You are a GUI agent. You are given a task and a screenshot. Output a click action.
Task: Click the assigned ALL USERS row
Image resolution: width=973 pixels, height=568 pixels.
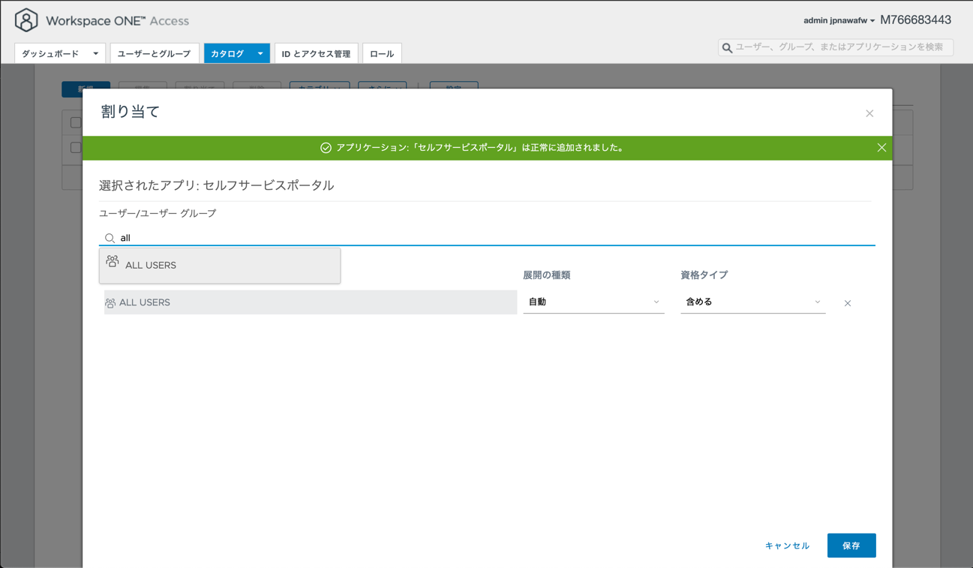click(x=311, y=302)
